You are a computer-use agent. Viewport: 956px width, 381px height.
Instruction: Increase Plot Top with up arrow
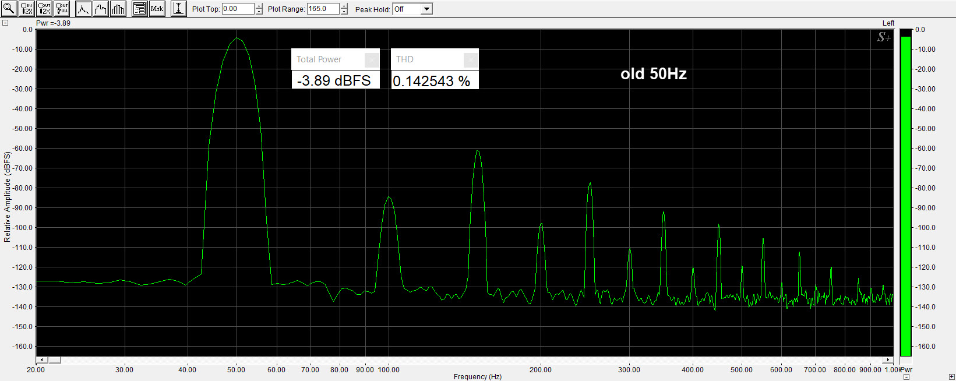coord(259,6)
